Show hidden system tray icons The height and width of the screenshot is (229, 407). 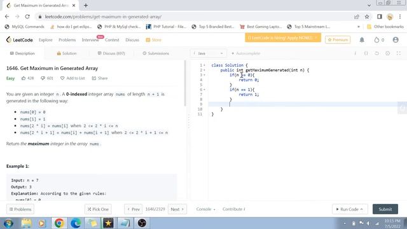tap(345, 223)
